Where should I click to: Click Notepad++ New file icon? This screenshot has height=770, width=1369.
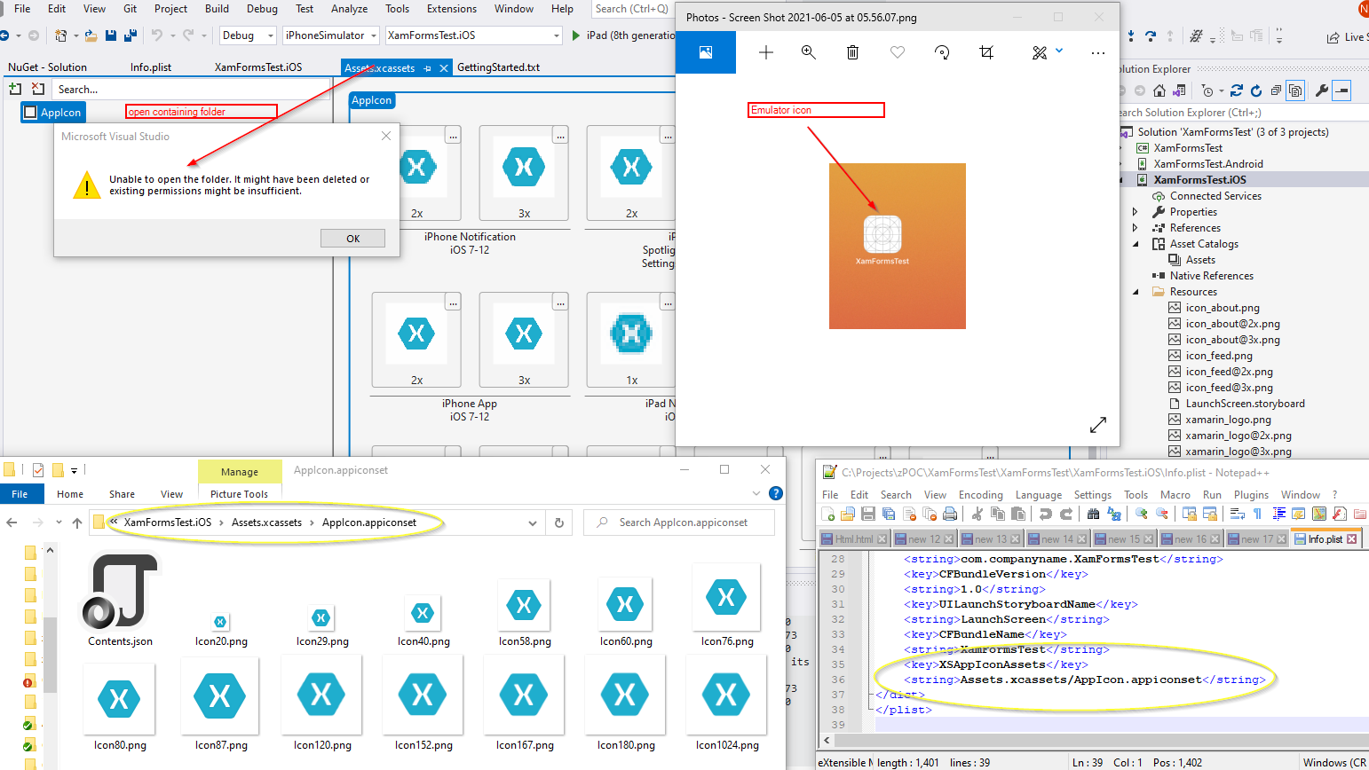tap(827, 514)
